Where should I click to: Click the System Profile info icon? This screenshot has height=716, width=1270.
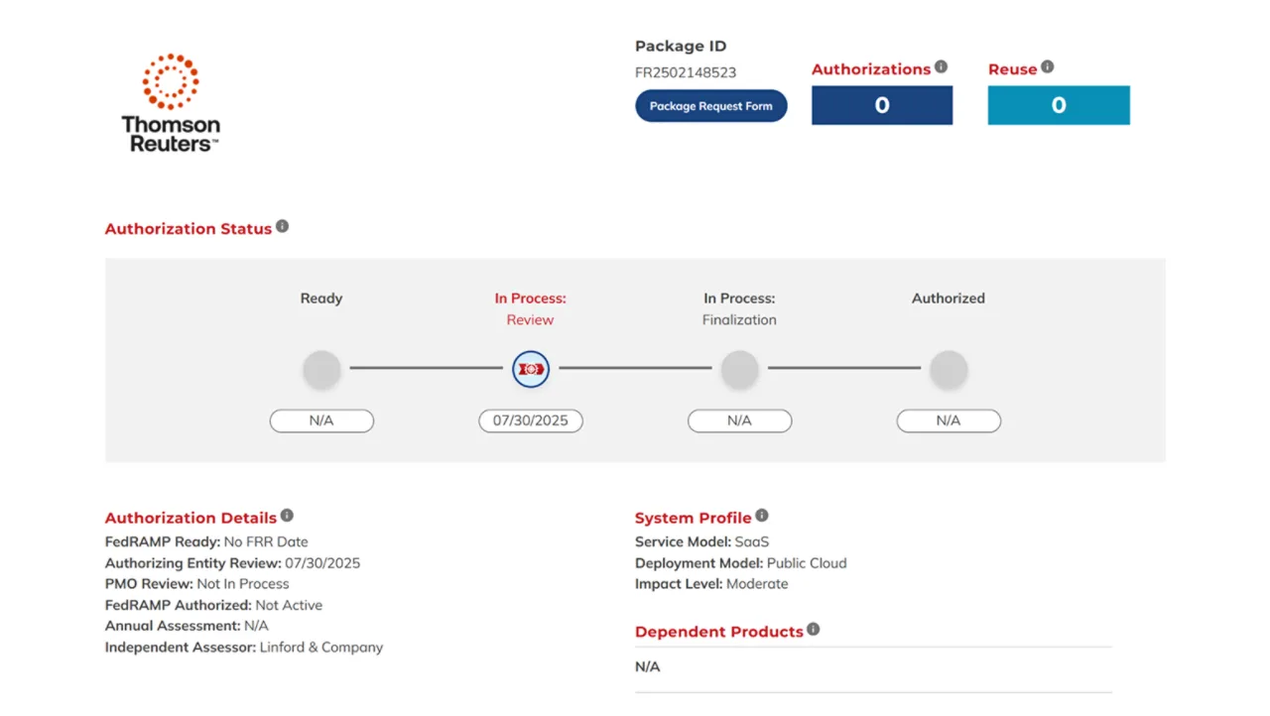[762, 516]
